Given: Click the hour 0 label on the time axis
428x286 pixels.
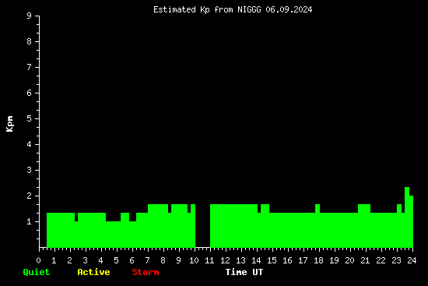Looking at the screenshot, I should 38,260.
